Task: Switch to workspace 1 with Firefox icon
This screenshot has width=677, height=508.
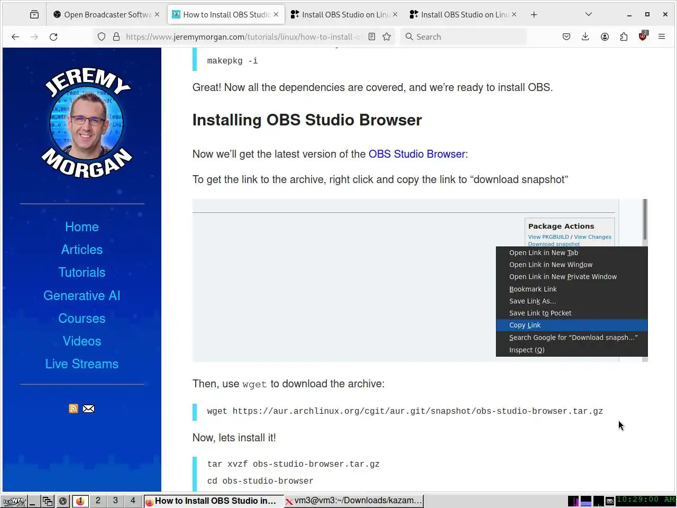Action: click(80, 501)
